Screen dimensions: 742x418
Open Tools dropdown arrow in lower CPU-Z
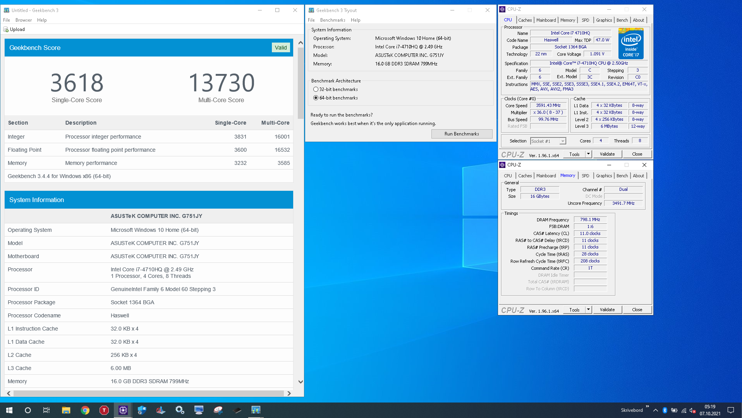click(x=588, y=310)
